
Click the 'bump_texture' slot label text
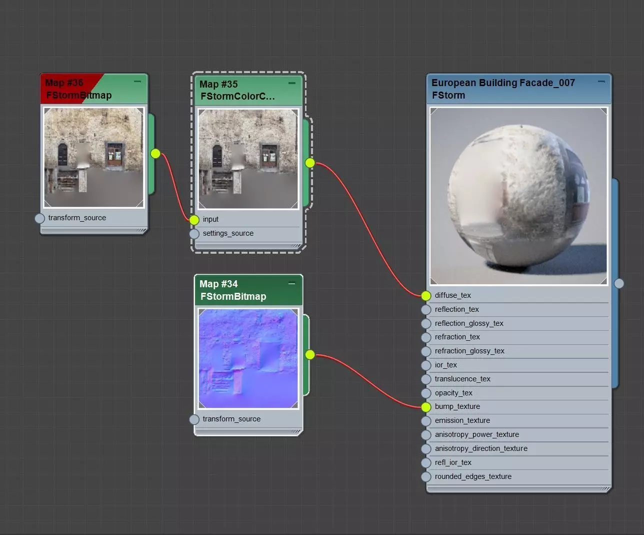coord(457,406)
